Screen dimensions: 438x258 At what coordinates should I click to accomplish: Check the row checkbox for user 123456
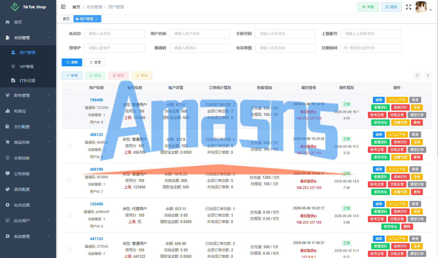coord(70,215)
